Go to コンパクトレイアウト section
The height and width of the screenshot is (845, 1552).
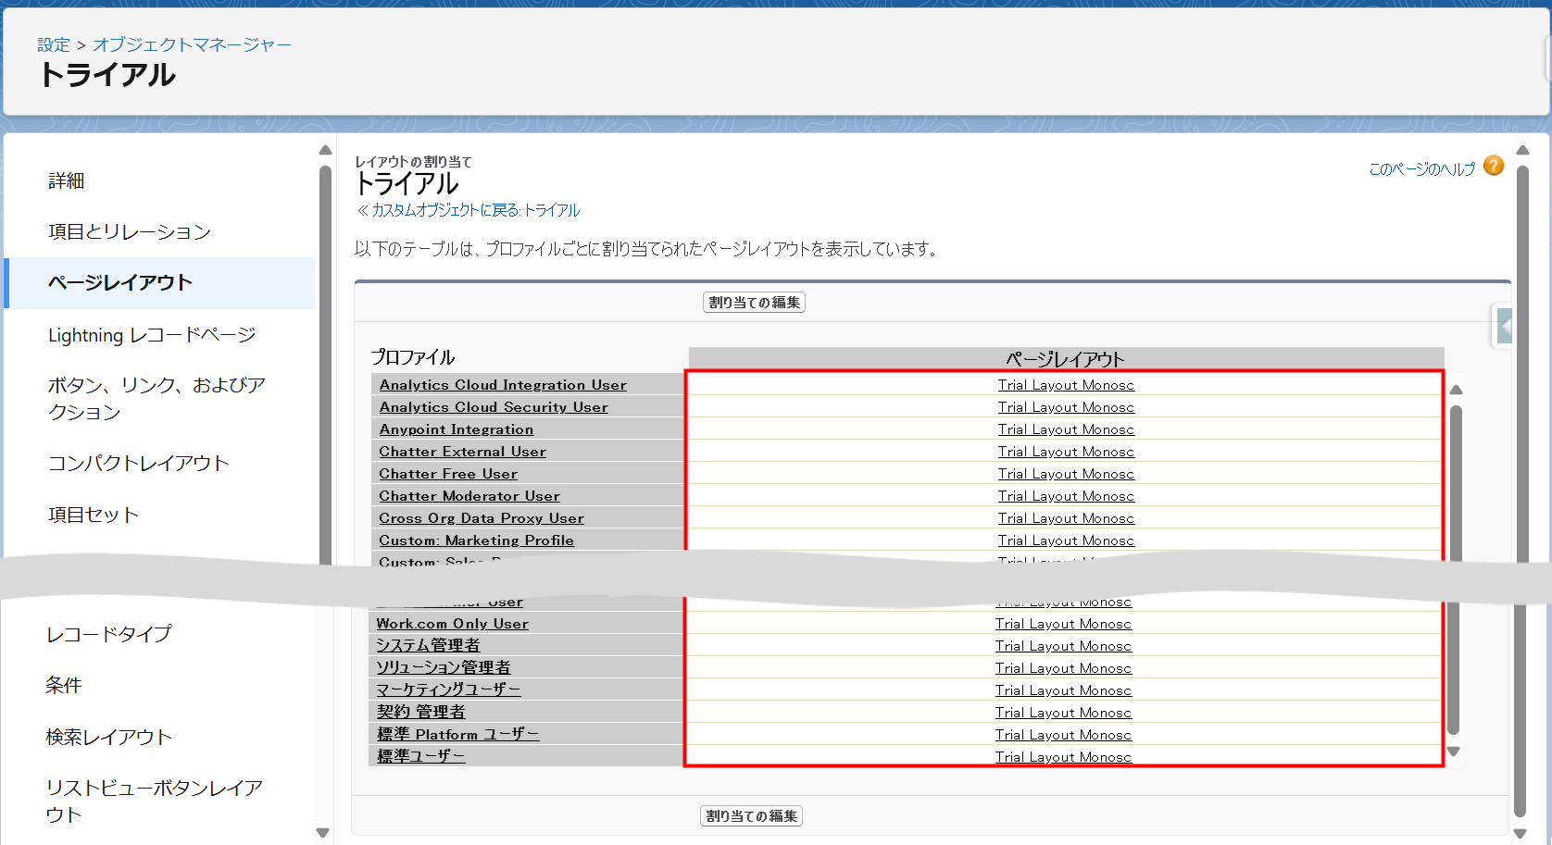pos(138,464)
